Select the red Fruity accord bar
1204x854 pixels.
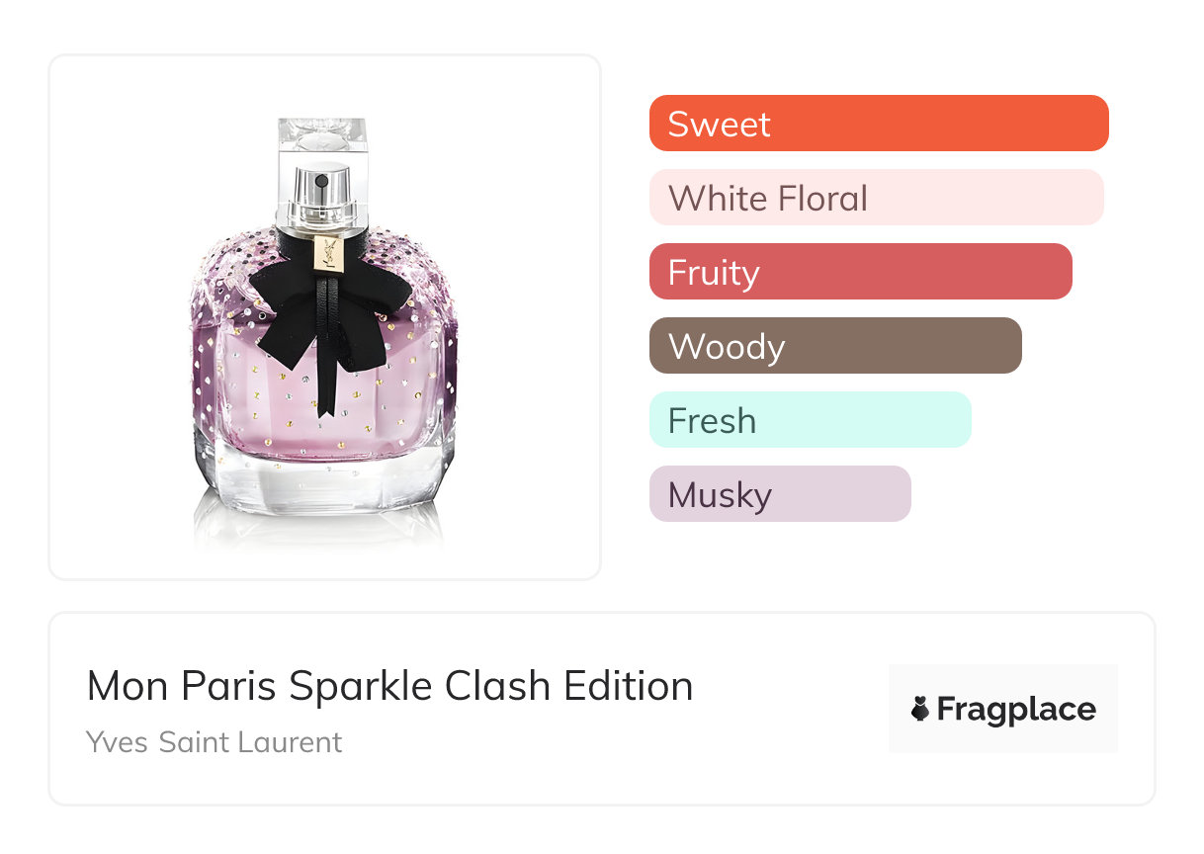(x=860, y=272)
